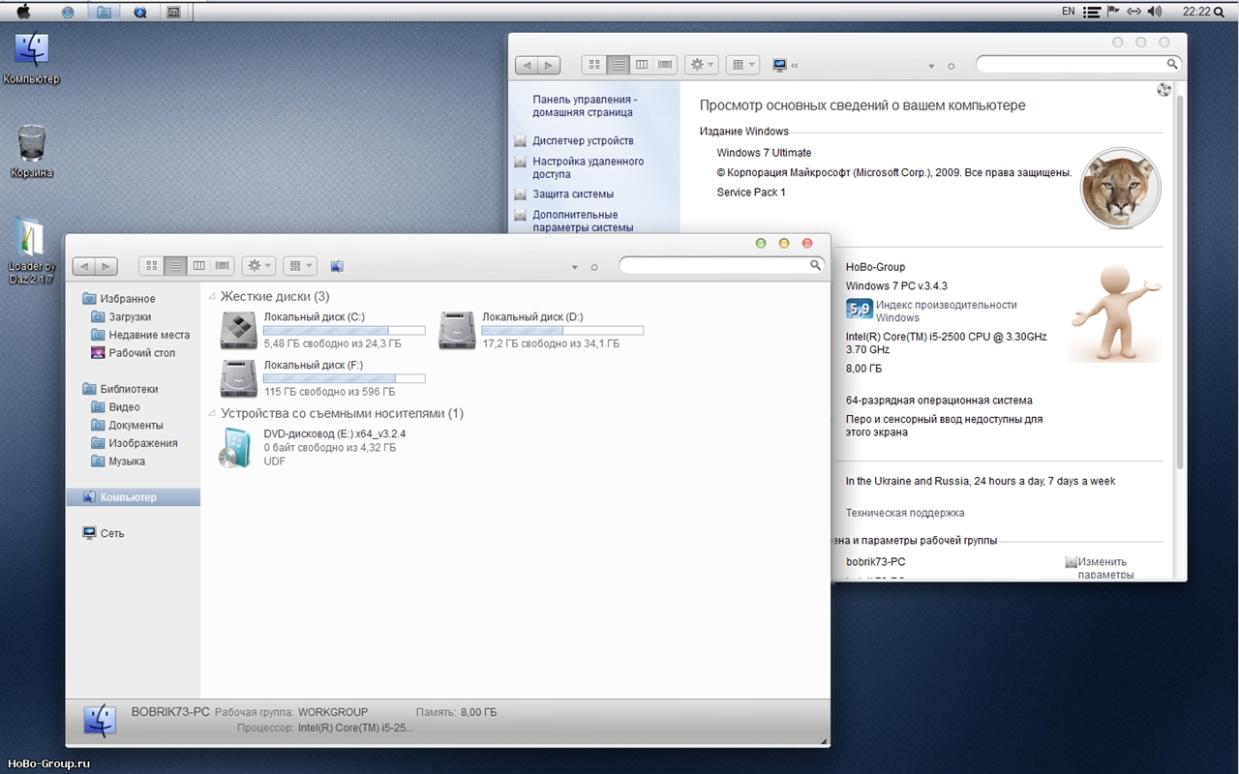
Task: Click the search field in the front Explorer window
Action: tap(716, 265)
